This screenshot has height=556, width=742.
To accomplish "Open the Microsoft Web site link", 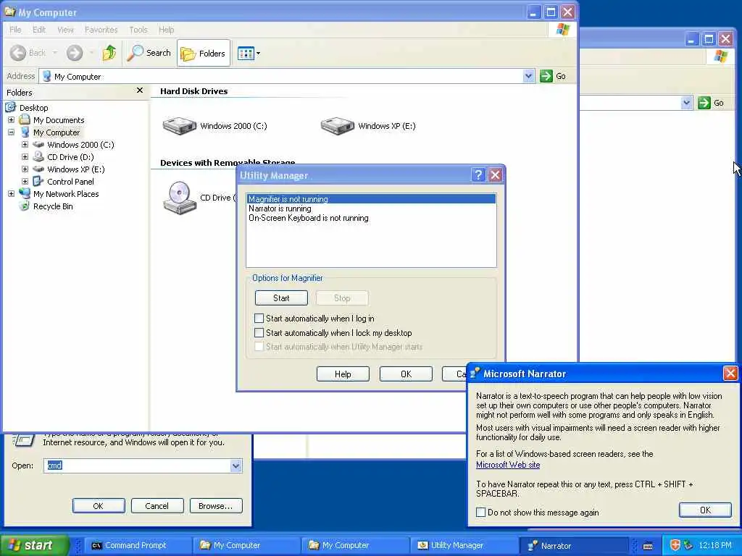I will (x=508, y=465).
